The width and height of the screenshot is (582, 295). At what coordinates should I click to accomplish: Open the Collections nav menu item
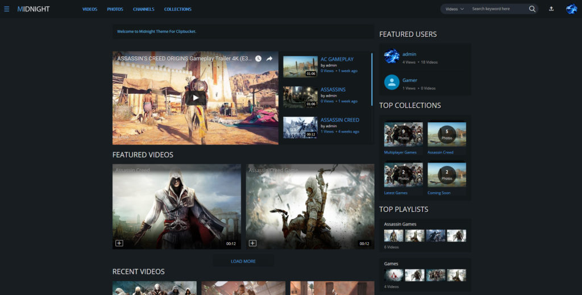(x=178, y=9)
